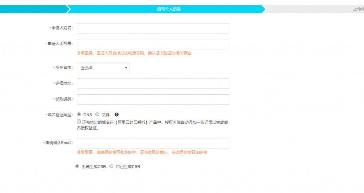Open the 所在省市 请选择 dropdown
This screenshot has width=364, height=193.
(103, 68)
